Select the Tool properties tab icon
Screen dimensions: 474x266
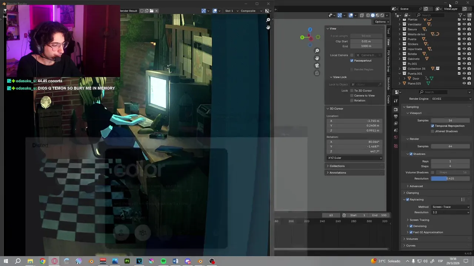(x=396, y=100)
